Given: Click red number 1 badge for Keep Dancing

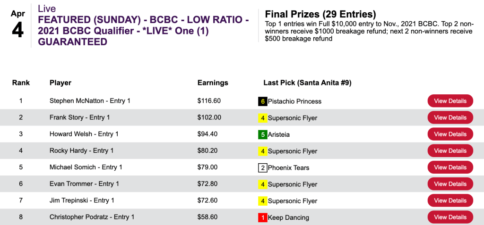Looking at the screenshot, I should coord(262,217).
